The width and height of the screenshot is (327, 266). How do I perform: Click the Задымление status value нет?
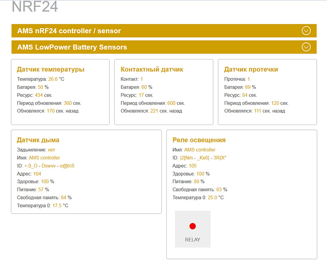click(51, 150)
